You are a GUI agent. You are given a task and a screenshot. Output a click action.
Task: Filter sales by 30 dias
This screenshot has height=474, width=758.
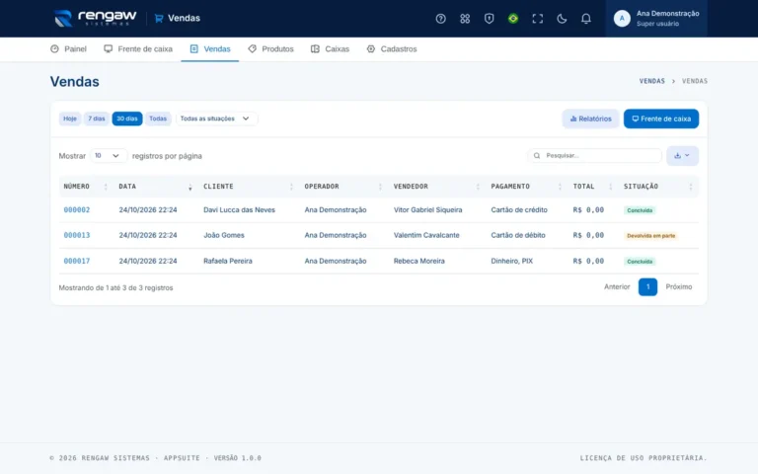tap(127, 118)
